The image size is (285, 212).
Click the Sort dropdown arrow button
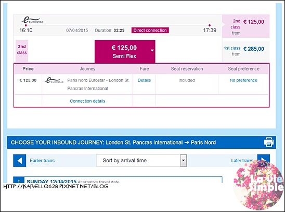(x=184, y=161)
